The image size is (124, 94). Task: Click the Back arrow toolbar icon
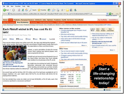tap(4, 10)
